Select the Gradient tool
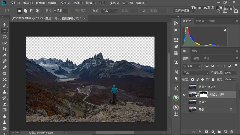 coord(5,110)
